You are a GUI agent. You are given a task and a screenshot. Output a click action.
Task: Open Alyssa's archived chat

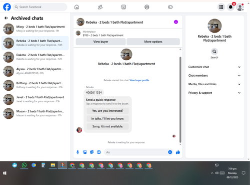35,71
